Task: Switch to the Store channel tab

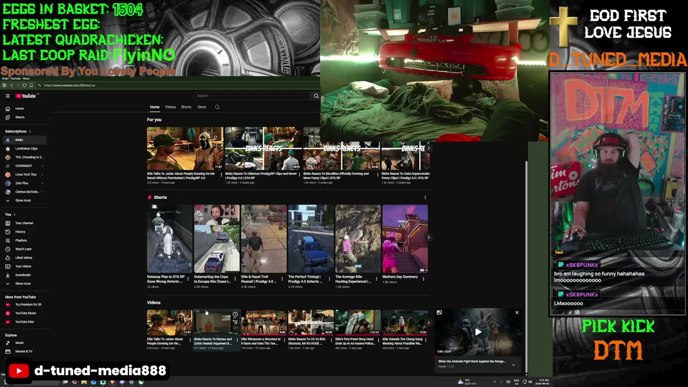Action: 202,107
